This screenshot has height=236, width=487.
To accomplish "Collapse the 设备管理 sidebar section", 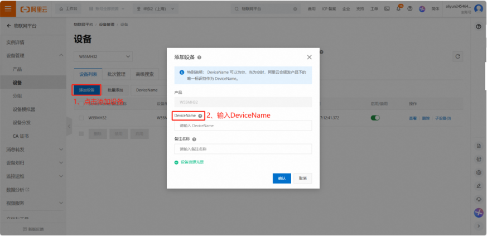I will [61, 56].
